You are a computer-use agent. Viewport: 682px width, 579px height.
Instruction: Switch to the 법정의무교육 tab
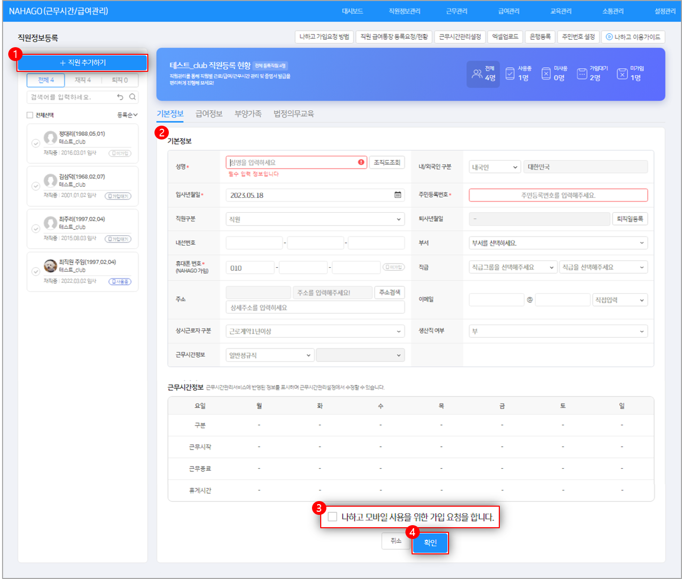pos(294,114)
